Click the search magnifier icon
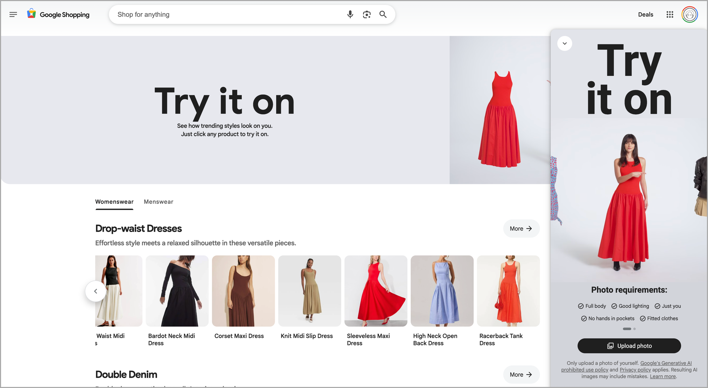 tap(383, 15)
